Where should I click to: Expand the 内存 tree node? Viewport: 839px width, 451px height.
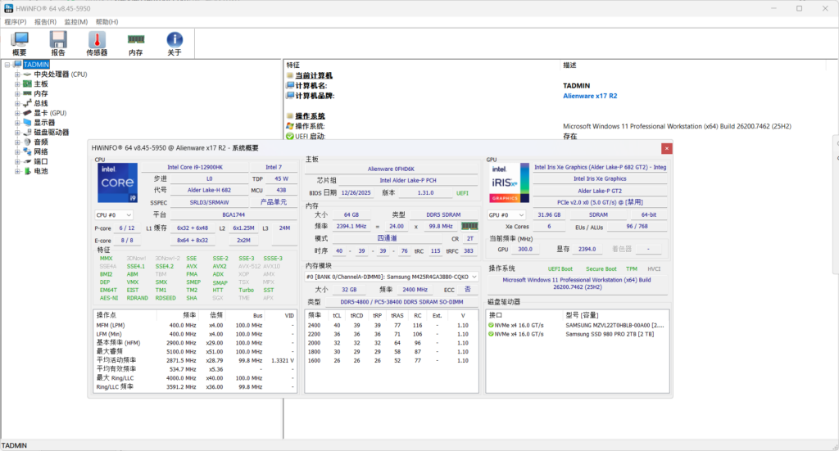17,93
